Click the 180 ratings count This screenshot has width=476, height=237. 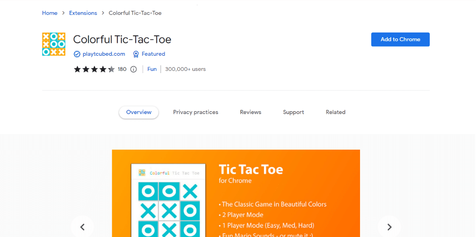(122, 69)
